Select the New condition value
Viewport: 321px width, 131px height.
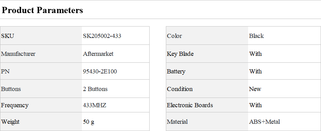click(x=255, y=89)
